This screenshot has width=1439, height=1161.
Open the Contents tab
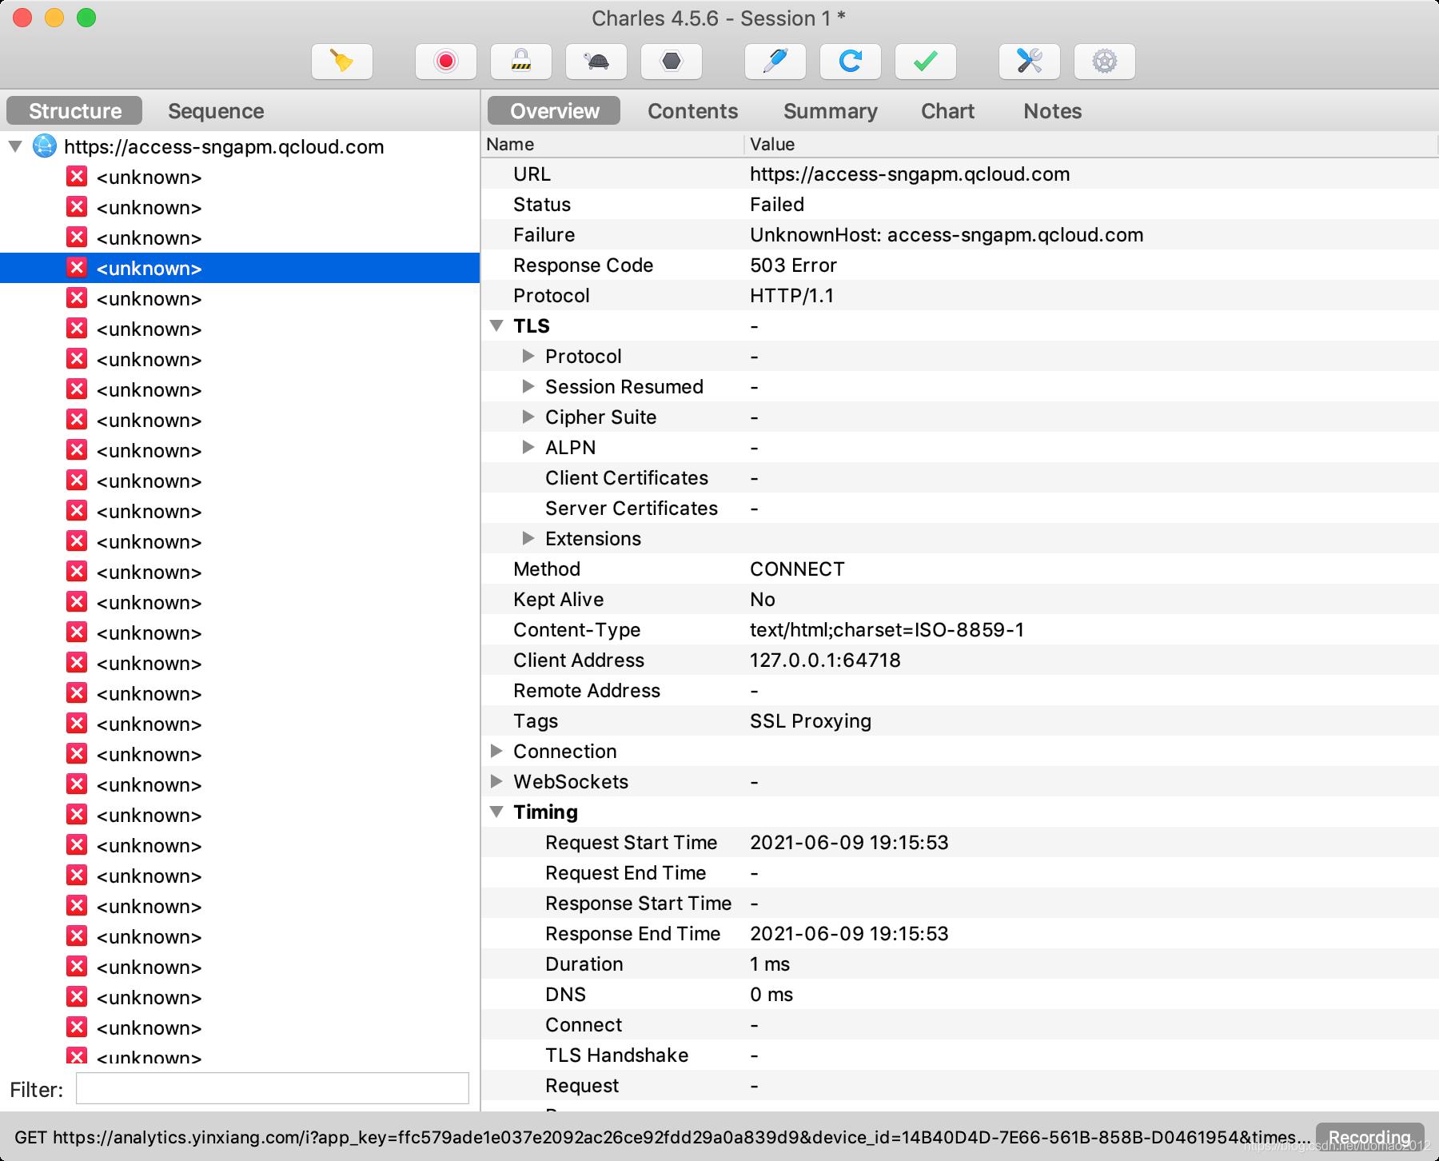(692, 110)
